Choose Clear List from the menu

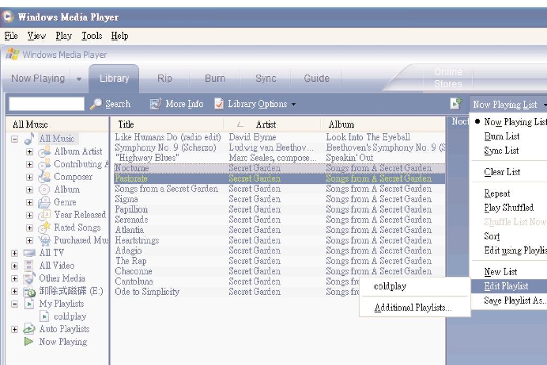(502, 172)
